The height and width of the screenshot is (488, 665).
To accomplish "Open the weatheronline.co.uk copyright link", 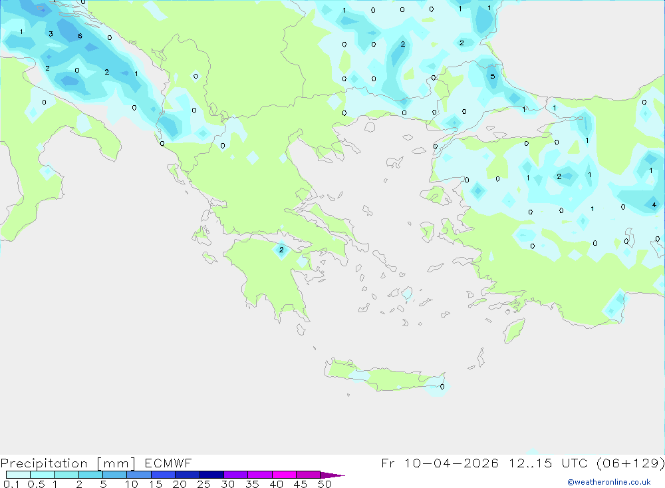I will click(609, 482).
